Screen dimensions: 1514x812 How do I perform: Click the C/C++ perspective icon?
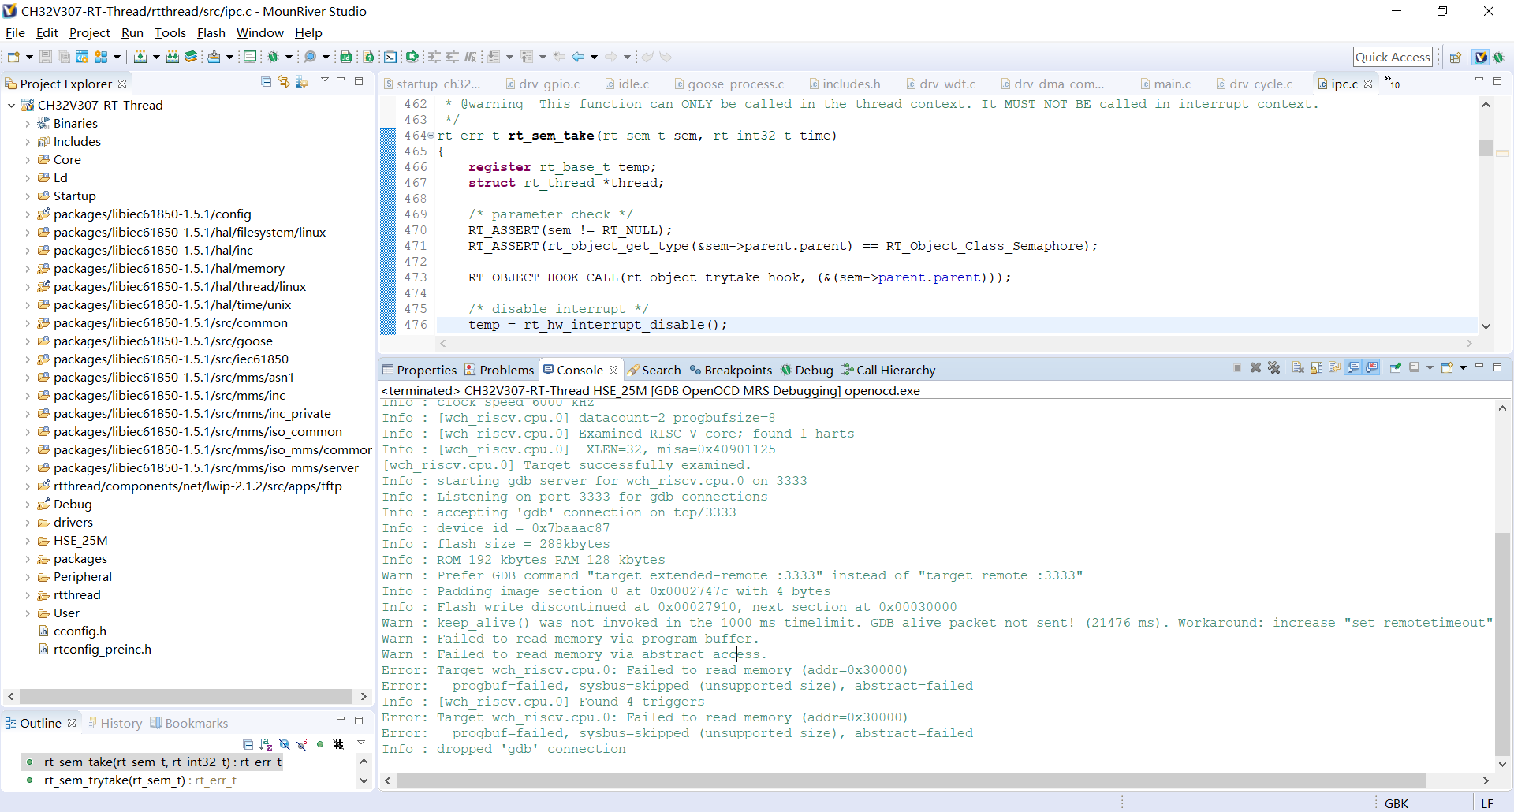pos(1480,57)
